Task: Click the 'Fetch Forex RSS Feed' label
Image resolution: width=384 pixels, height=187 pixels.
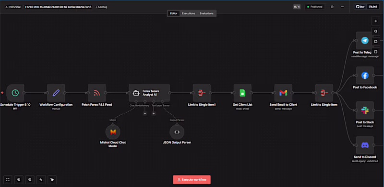Action: click(97, 105)
